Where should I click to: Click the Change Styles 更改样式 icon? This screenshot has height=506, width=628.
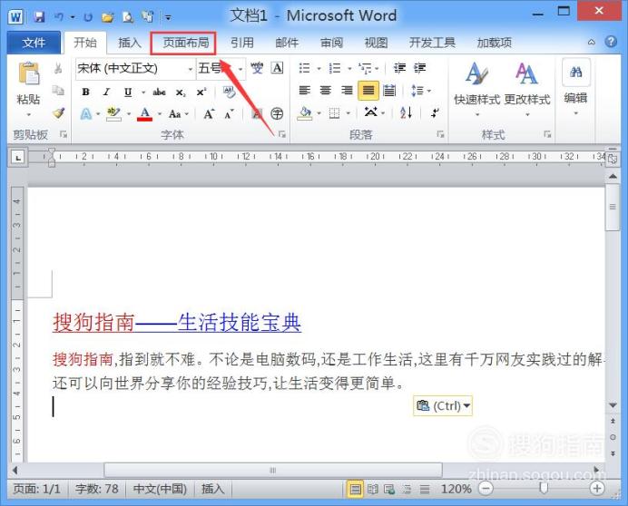point(526,73)
